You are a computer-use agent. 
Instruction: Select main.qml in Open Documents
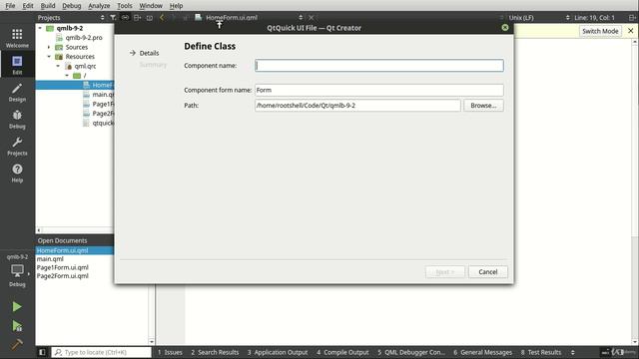coord(50,259)
